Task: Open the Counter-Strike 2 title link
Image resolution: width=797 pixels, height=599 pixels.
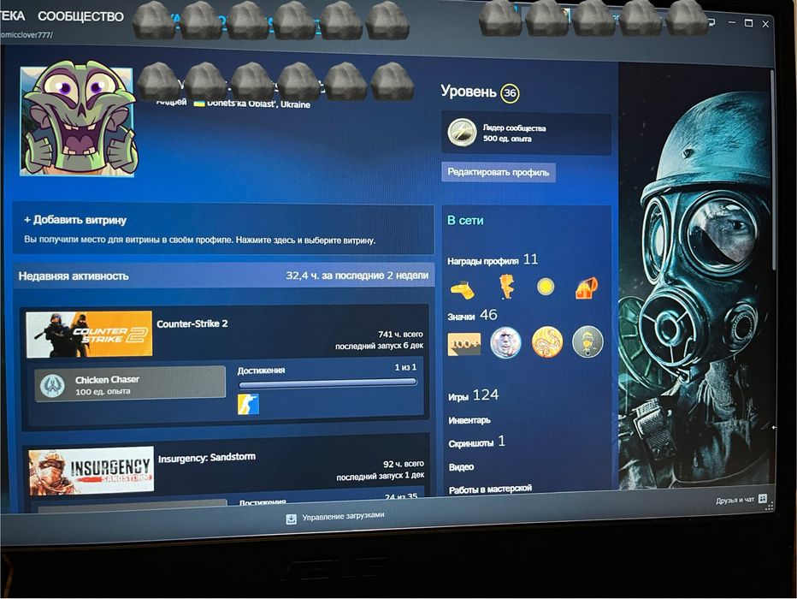Action: (192, 323)
